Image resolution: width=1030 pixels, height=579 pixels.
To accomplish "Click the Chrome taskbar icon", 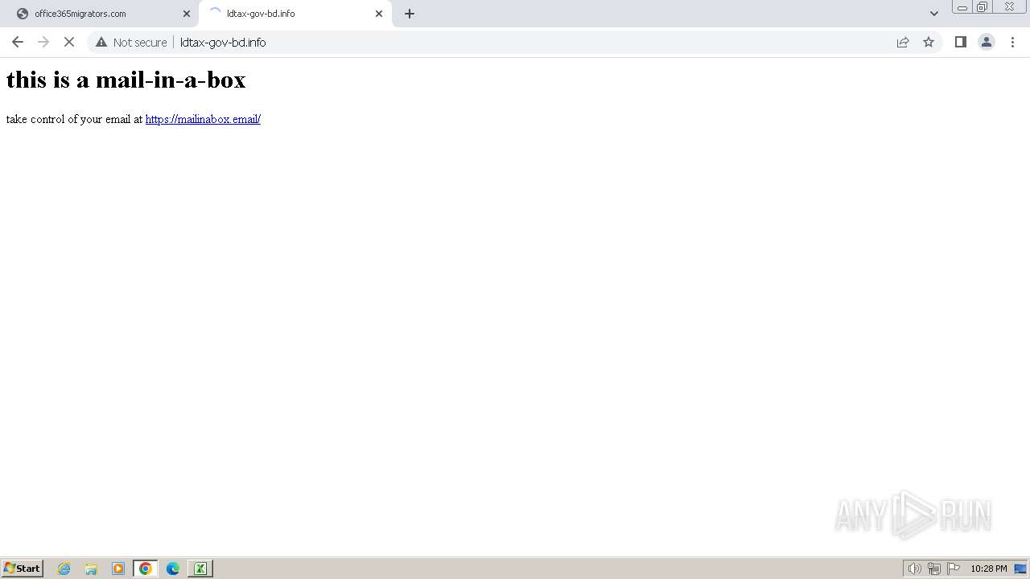I will tap(146, 569).
